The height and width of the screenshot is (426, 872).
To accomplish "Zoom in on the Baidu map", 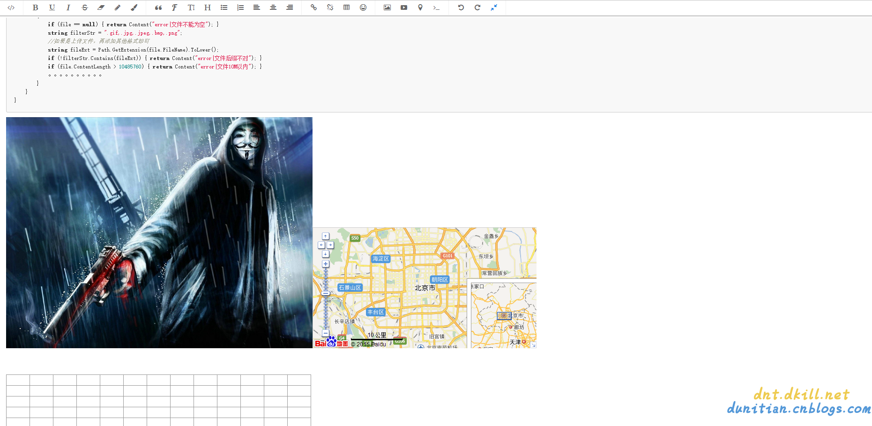I will (326, 264).
